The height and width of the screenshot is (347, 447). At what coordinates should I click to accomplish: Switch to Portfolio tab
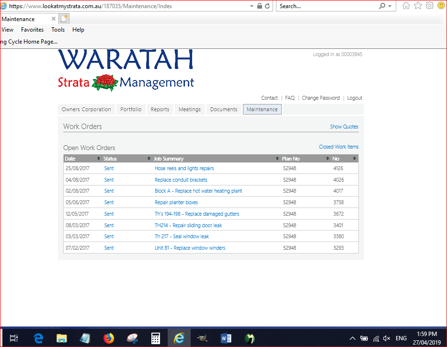pyautogui.click(x=131, y=109)
